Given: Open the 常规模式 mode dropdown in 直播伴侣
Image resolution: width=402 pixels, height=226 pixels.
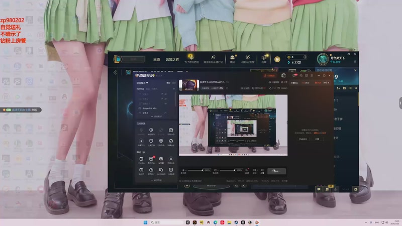Looking at the screenshot, I should point(142,83).
